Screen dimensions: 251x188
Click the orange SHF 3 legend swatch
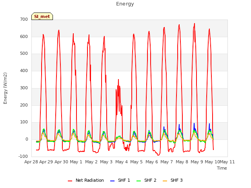pos(165,181)
